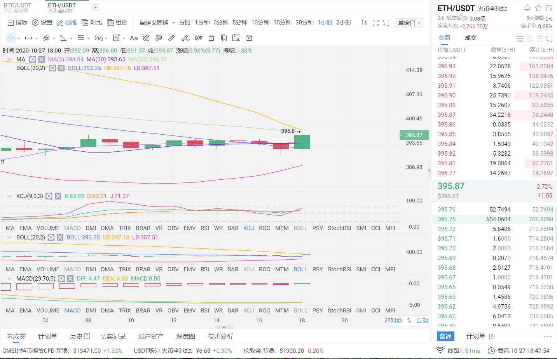Open the coin info icon next to the star
557x359 pixels.
click(549, 8)
